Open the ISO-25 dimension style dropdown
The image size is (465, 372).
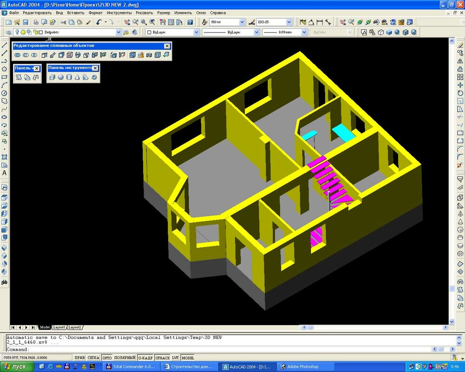pos(289,22)
